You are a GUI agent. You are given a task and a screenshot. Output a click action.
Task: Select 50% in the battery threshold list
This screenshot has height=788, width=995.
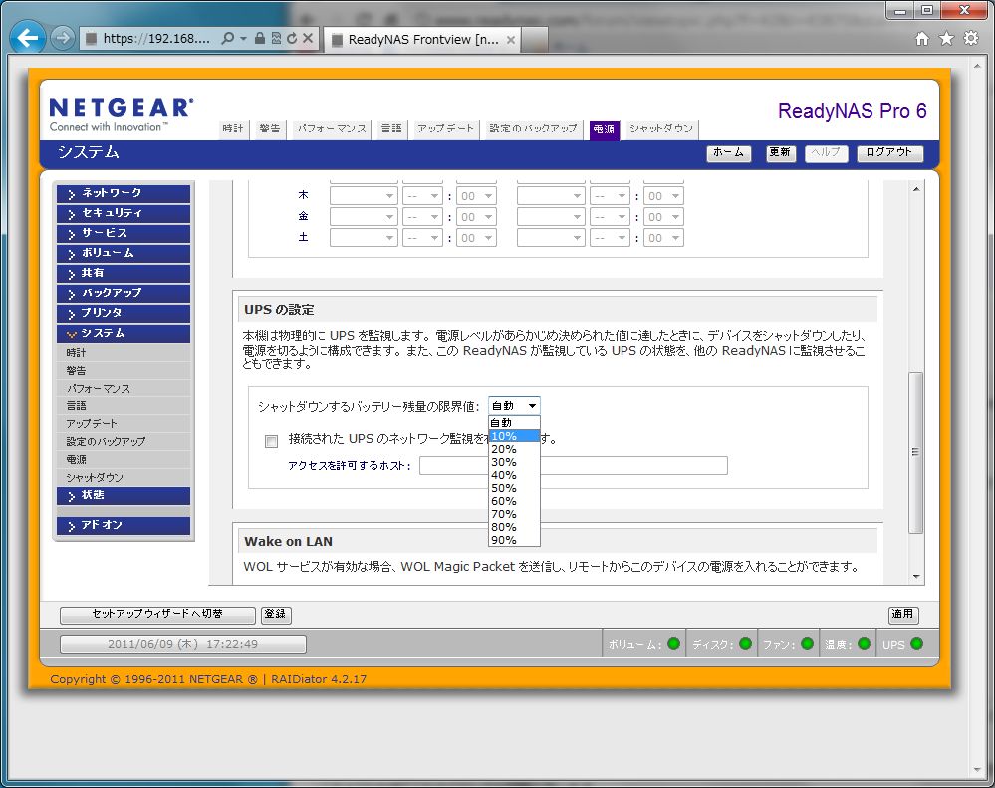tap(504, 488)
